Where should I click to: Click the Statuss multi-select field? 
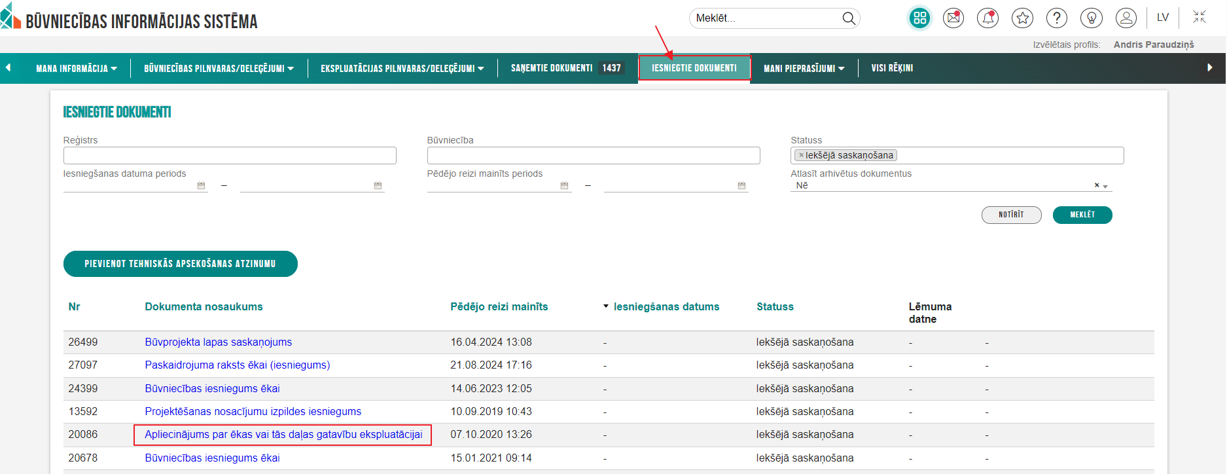(x=957, y=155)
